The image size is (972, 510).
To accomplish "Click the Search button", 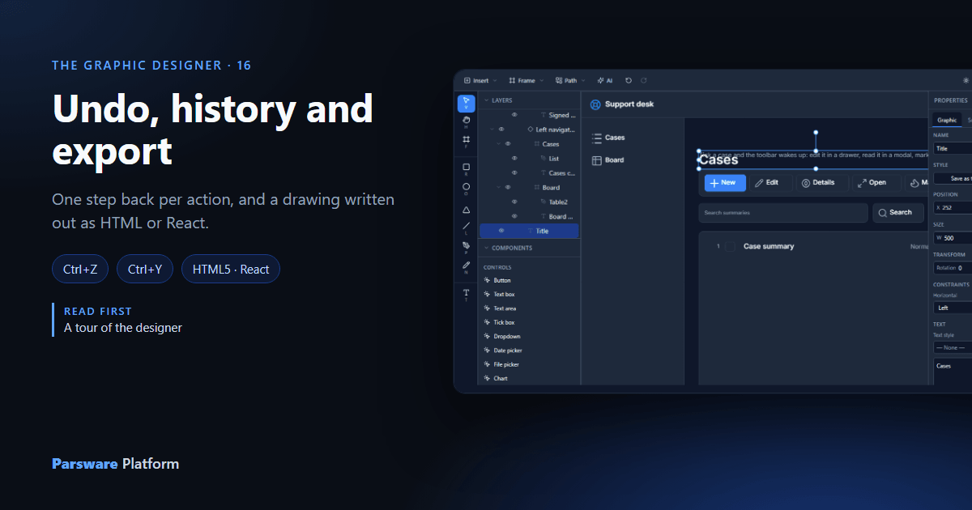I will pos(898,213).
